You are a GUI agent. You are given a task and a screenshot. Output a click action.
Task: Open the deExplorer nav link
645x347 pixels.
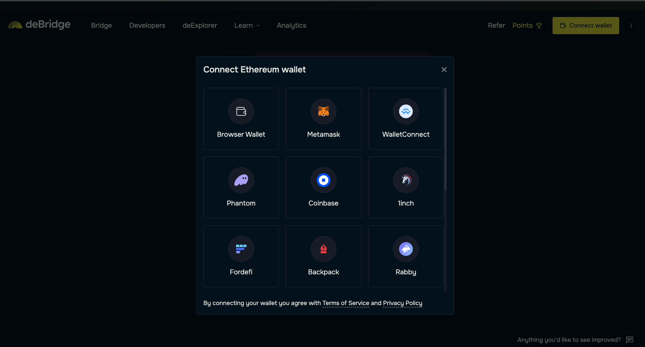pos(200,25)
